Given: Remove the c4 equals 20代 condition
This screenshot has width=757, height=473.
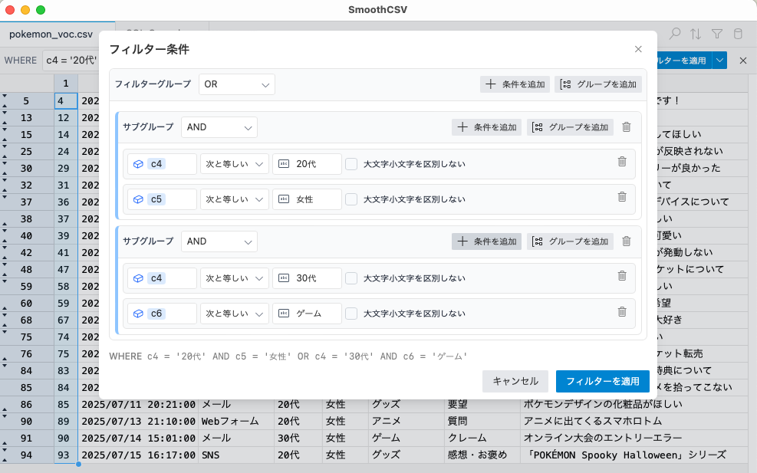Looking at the screenshot, I should point(622,162).
